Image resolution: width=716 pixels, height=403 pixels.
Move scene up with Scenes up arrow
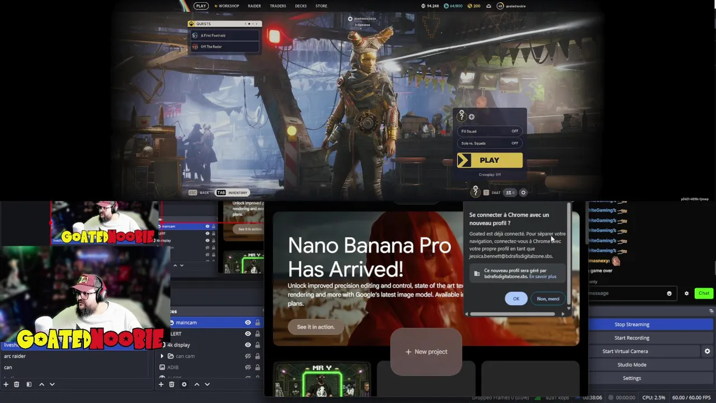(41, 385)
